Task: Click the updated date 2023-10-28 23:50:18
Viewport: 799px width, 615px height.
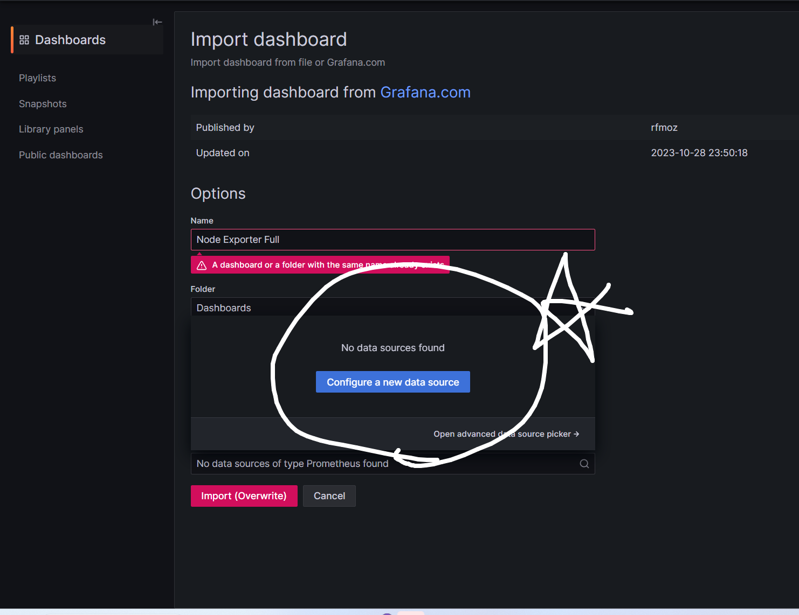Action: (699, 153)
